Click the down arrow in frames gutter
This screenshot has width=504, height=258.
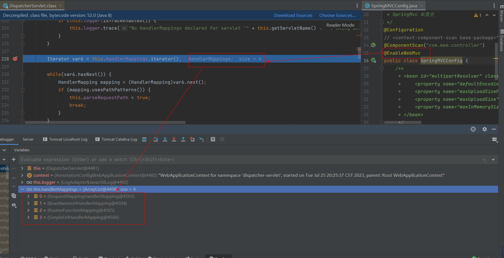[14, 186]
